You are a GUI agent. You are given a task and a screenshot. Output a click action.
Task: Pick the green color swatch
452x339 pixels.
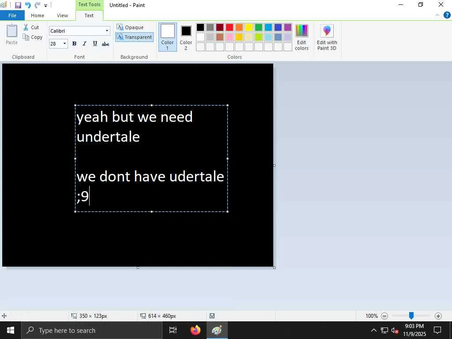[259, 27]
